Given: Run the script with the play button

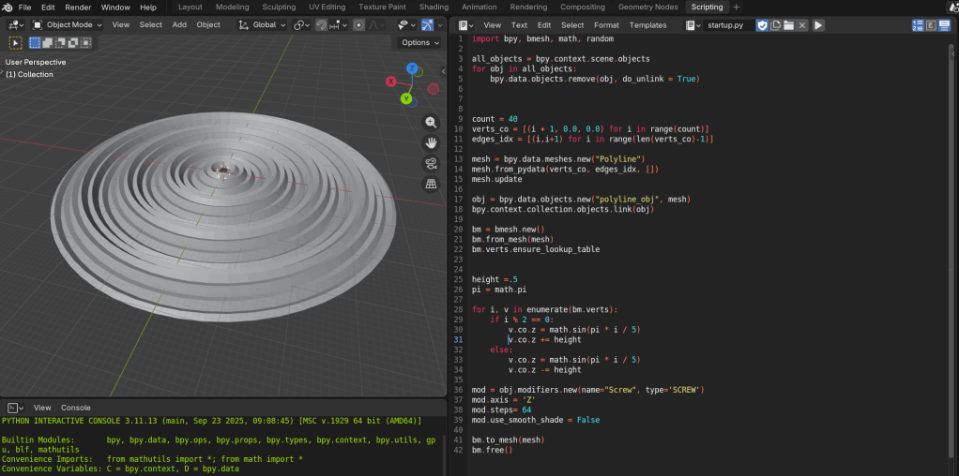Looking at the screenshot, I should tap(818, 25).
